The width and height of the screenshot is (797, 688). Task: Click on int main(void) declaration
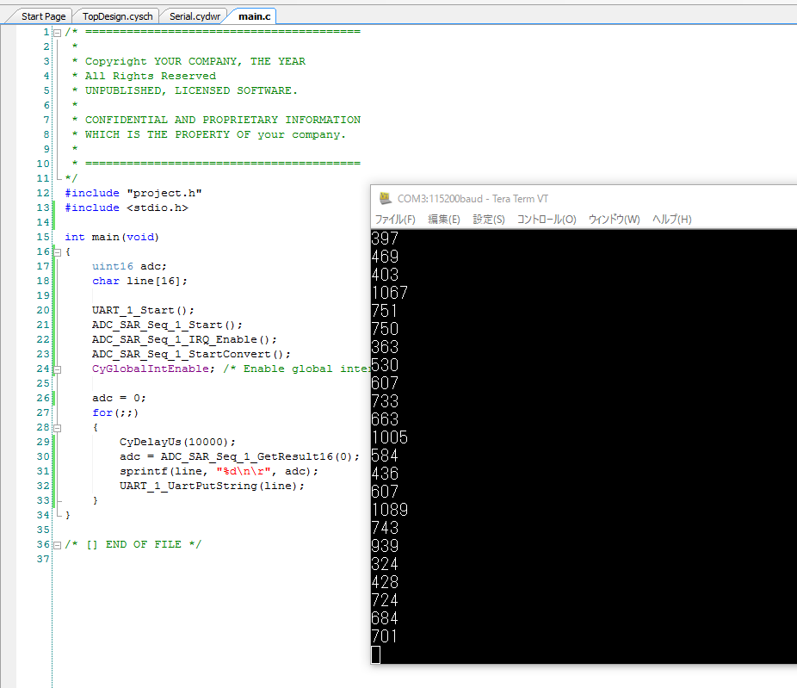pyautogui.click(x=112, y=237)
